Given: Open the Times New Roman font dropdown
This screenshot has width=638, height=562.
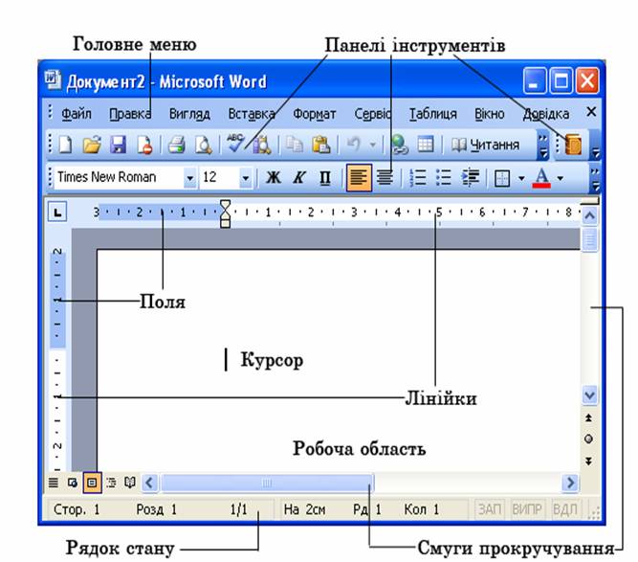Looking at the screenshot, I should click(x=189, y=178).
